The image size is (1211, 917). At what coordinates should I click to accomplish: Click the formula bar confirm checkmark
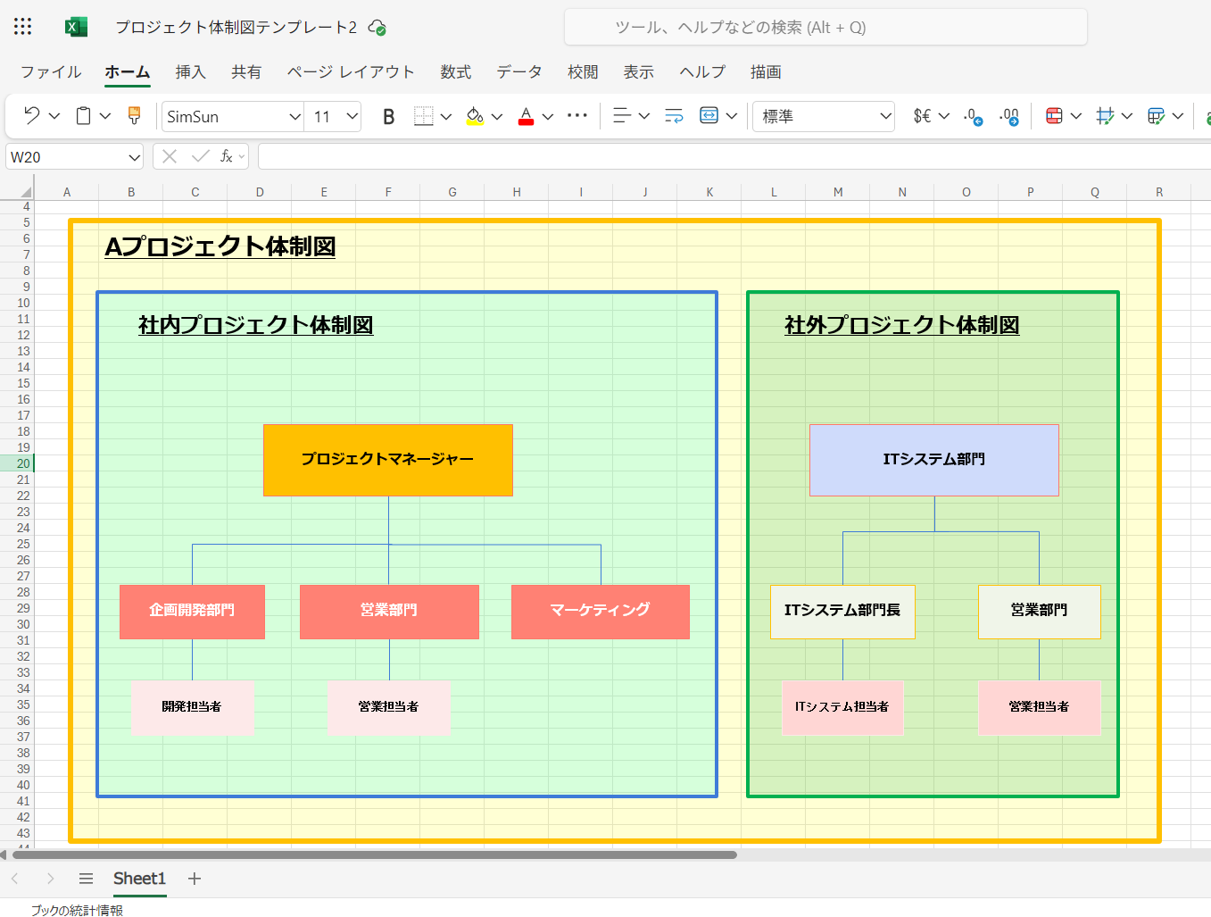201,156
